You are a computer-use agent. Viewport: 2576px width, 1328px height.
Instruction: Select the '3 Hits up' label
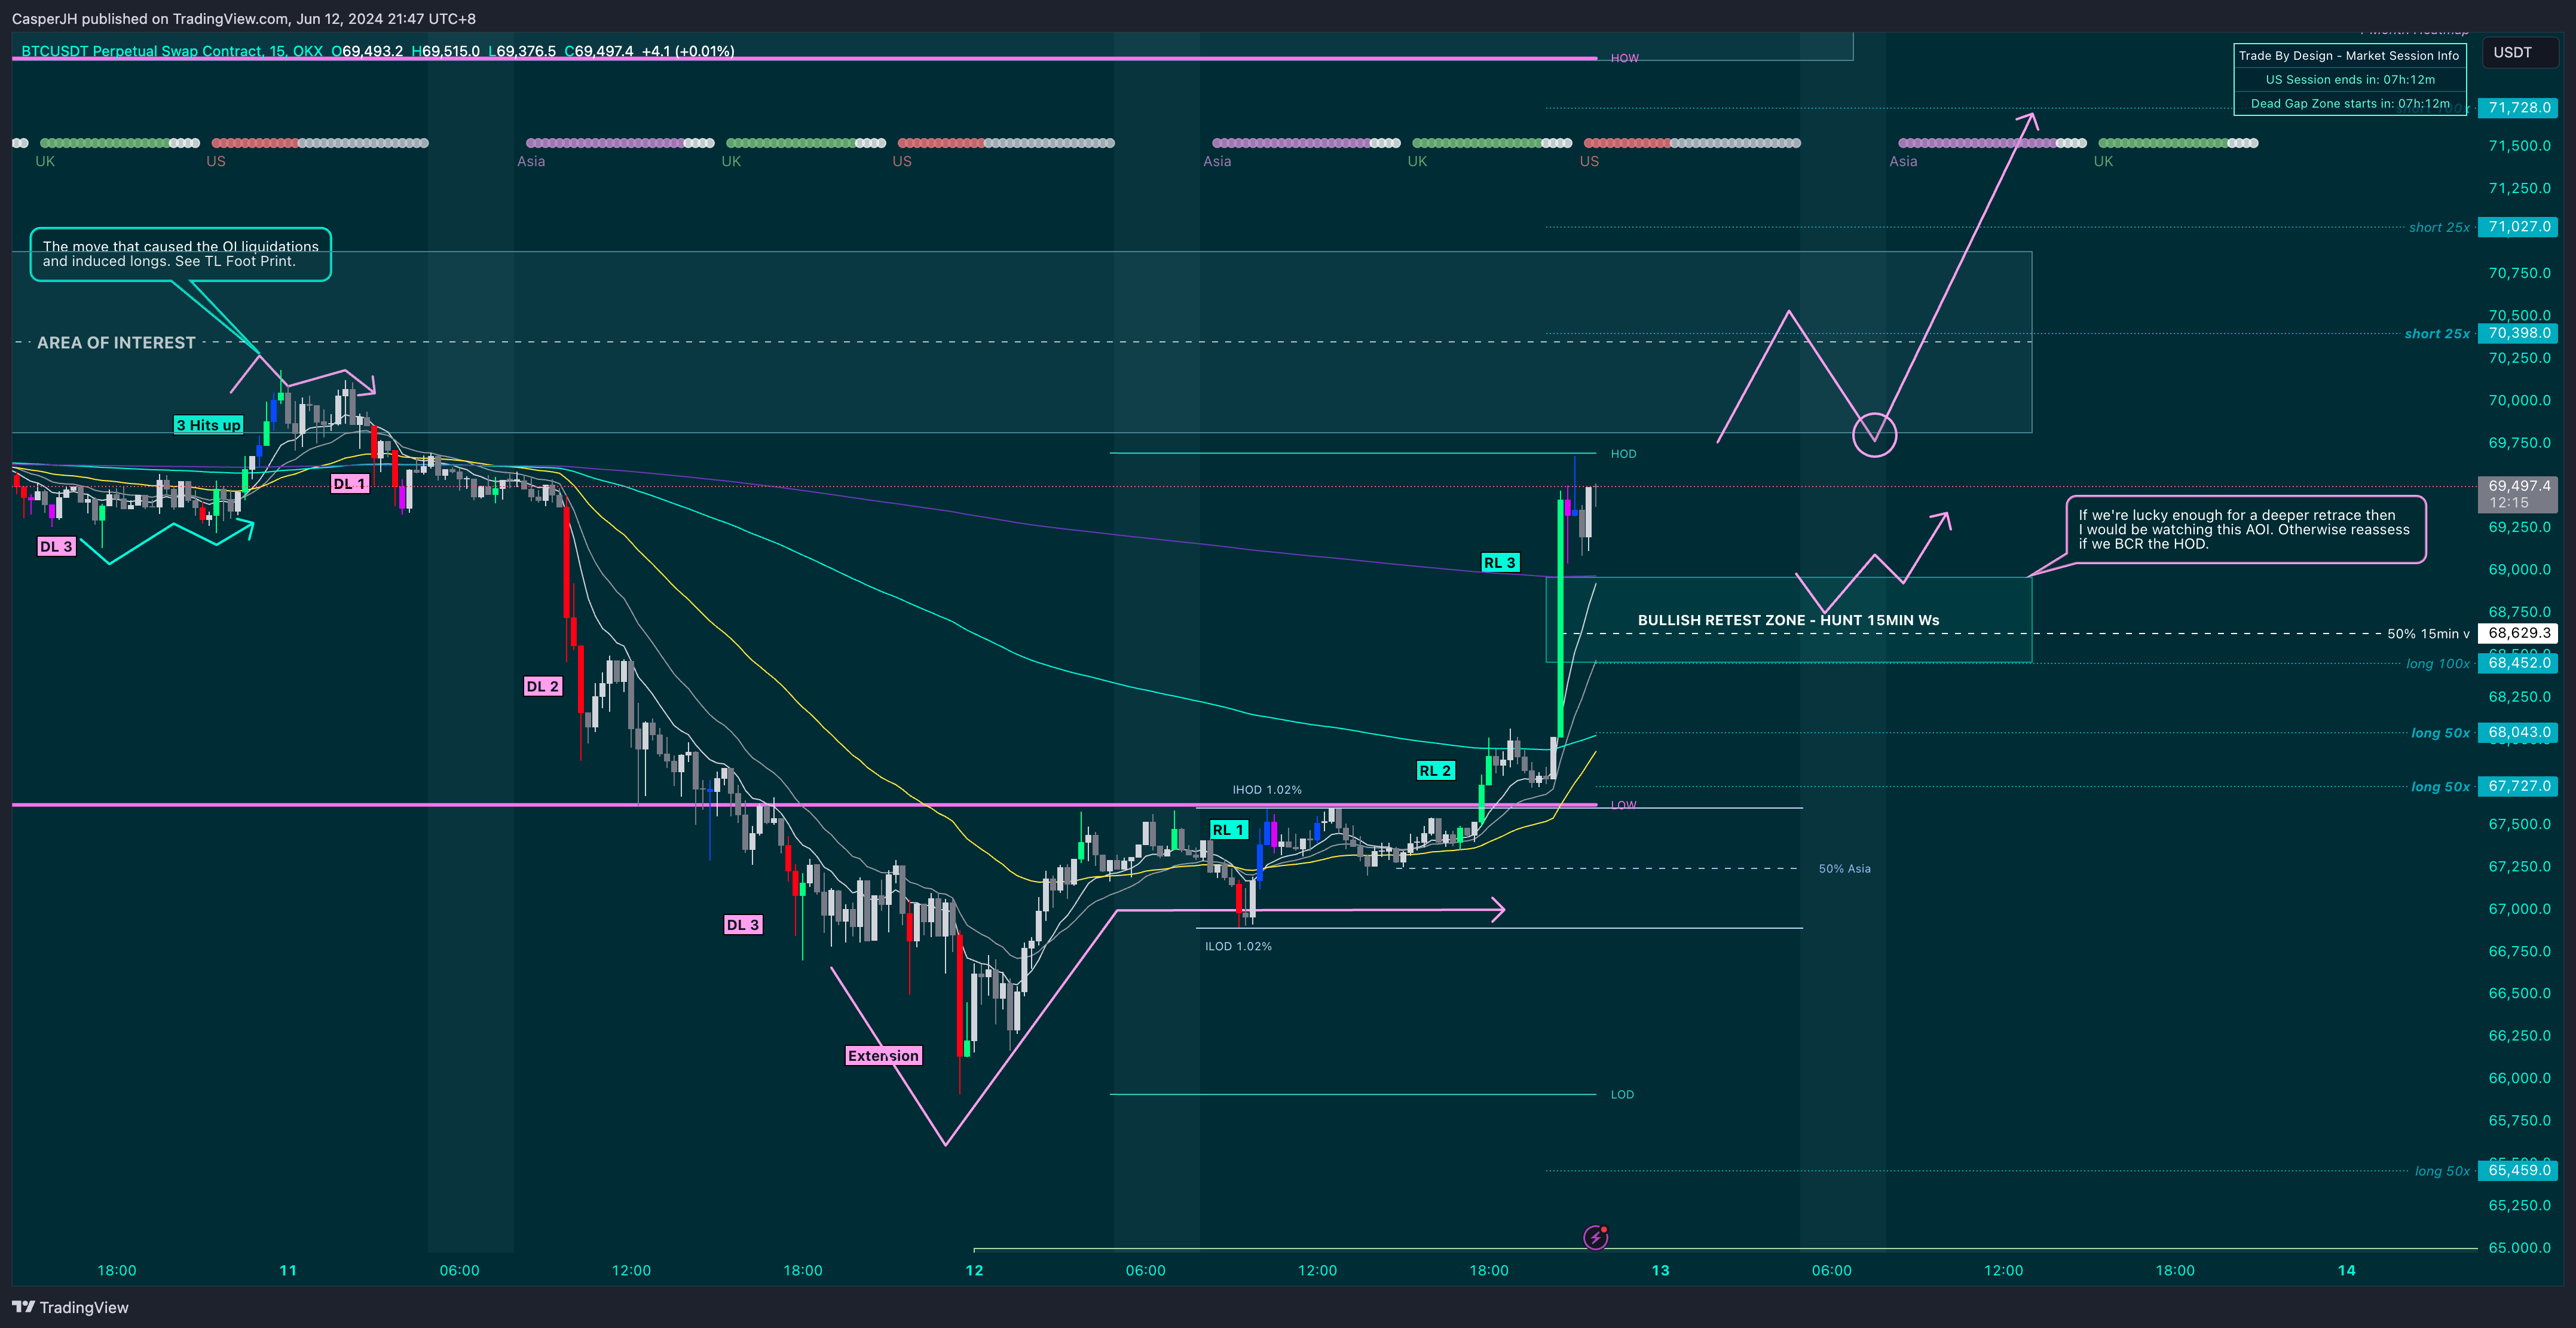(x=208, y=425)
